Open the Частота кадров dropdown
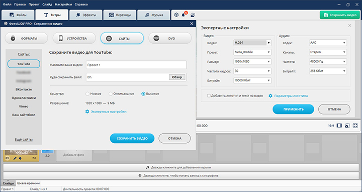The height and width of the screenshot is (192, 362). [252, 71]
